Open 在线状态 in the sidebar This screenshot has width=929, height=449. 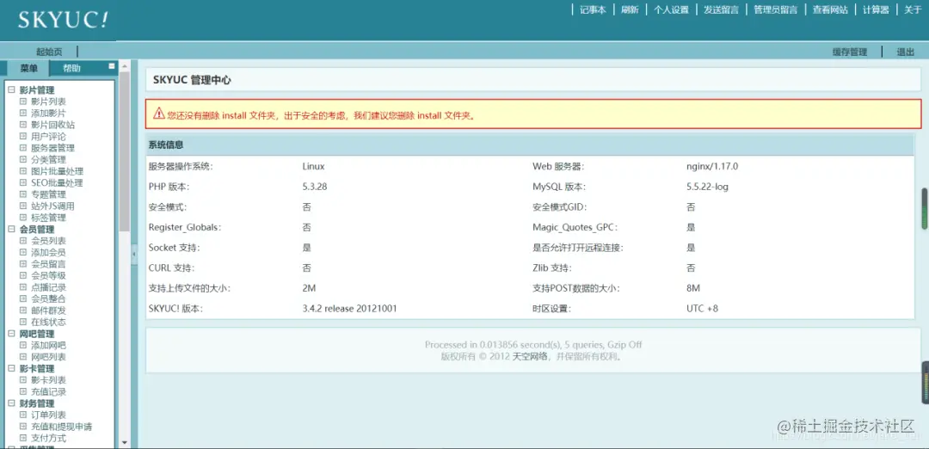click(48, 323)
